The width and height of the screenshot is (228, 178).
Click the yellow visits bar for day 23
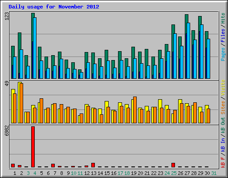[159, 111]
